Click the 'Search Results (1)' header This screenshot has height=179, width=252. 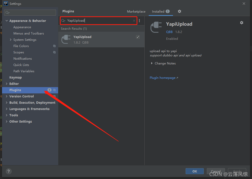(x=74, y=28)
